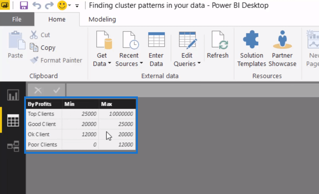Switch to Report view in sidebar
Image resolution: width=319 pixels, height=194 pixels.
pos(13,95)
